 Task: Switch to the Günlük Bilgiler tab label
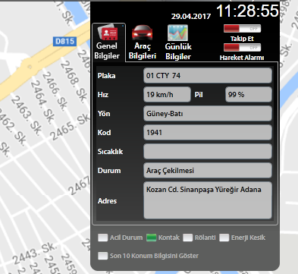click(178, 52)
